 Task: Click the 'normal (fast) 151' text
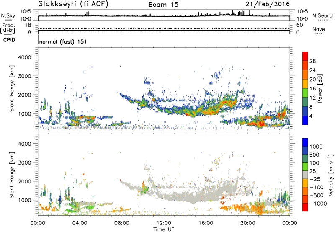(63, 41)
